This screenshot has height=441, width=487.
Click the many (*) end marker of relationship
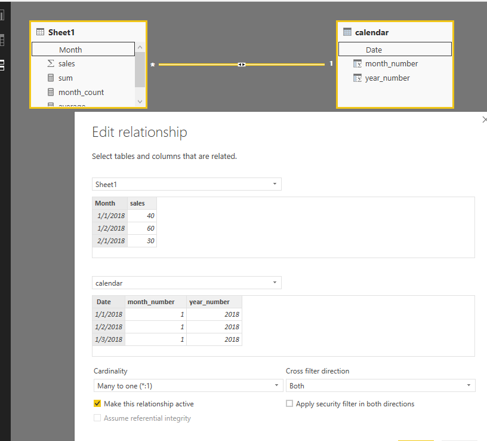tap(153, 65)
